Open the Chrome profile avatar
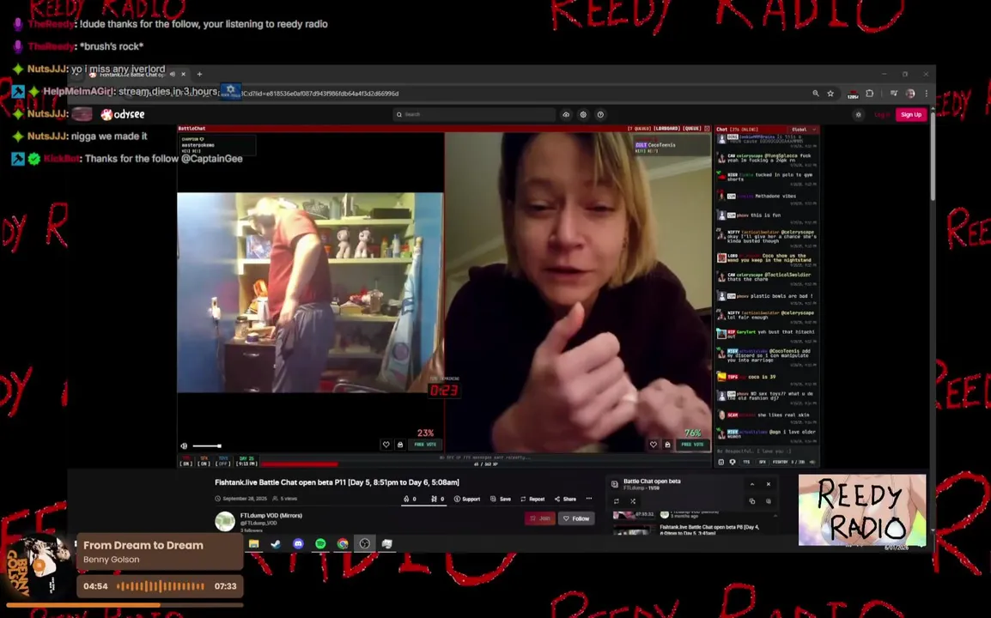991x618 pixels. coord(910,94)
